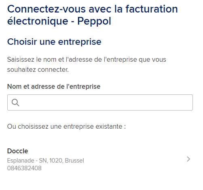Click the 'souhaitez connecter.' description line
This screenshot has height=190, width=203.
(x=38, y=70)
